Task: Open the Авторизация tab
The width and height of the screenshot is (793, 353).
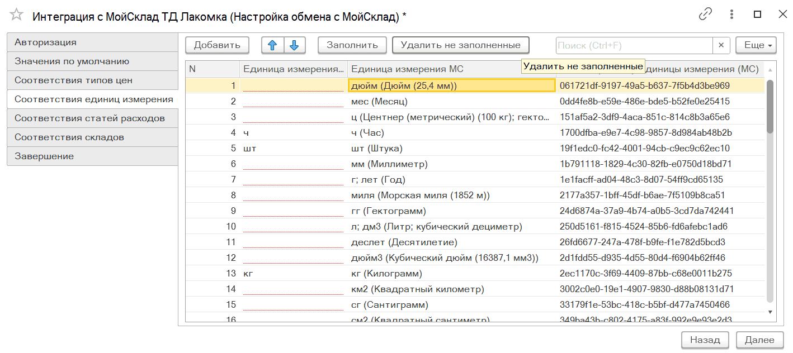Action: 92,42
